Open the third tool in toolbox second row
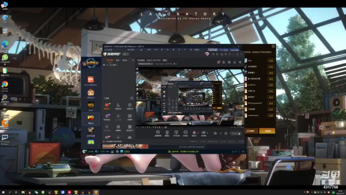Screen dimensions: 346x195 tap(130, 117)
